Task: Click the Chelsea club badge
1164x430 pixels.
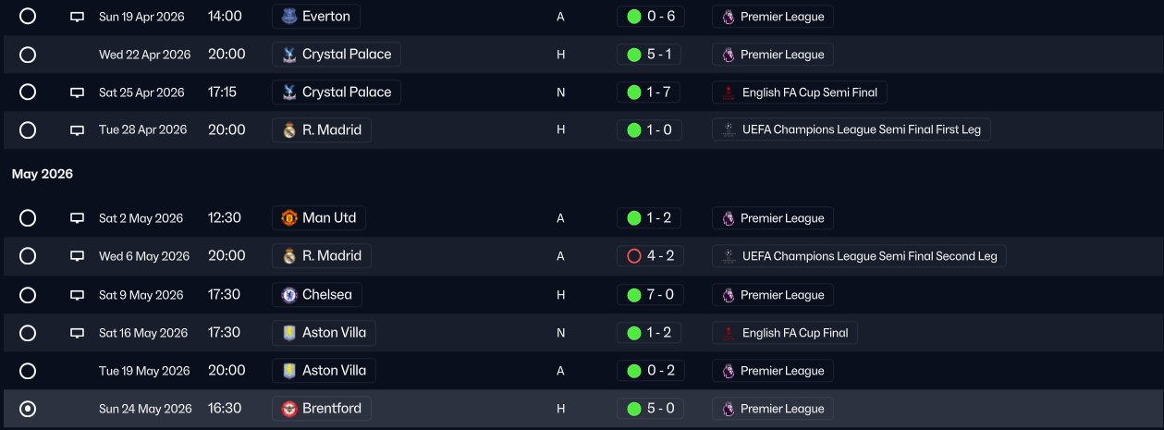Action: 289,295
